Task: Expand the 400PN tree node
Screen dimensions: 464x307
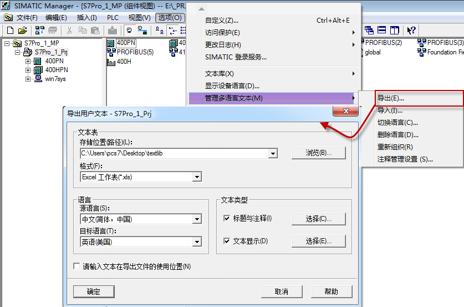Action: [28, 61]
